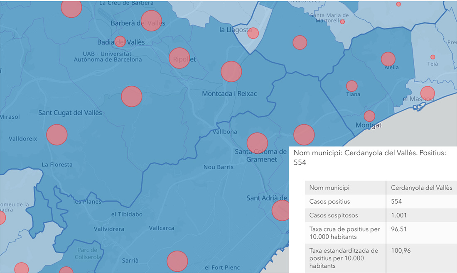Click the red marker beside Sant Adrià label
457x273 pixels.
(281, 210)
